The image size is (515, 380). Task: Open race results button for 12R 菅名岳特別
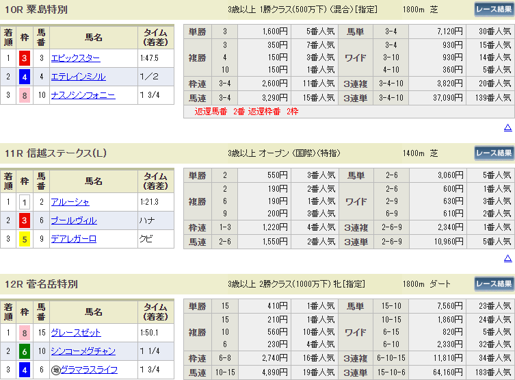click(x=494, y=283)
